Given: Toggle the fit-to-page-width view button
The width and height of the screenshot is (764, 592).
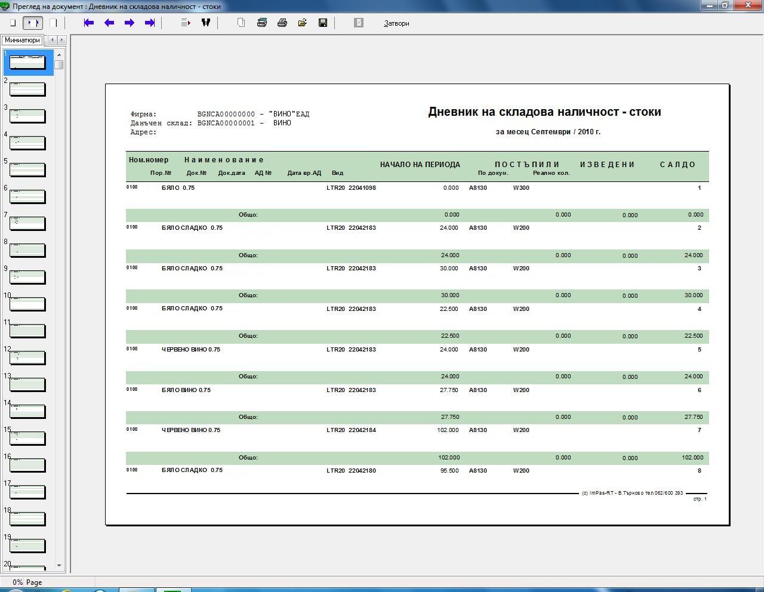Looking at the screenshot, I should (33, 23).
